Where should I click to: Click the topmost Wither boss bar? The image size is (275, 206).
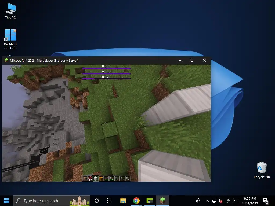pyautogui.click(x=106, y=68)
